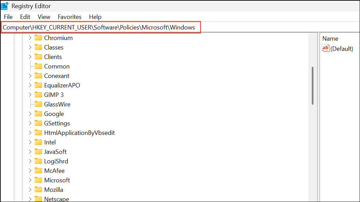Click the LogiShrd folder icon
The width and height of the screenshot is (360, 202).
(38, 161)
